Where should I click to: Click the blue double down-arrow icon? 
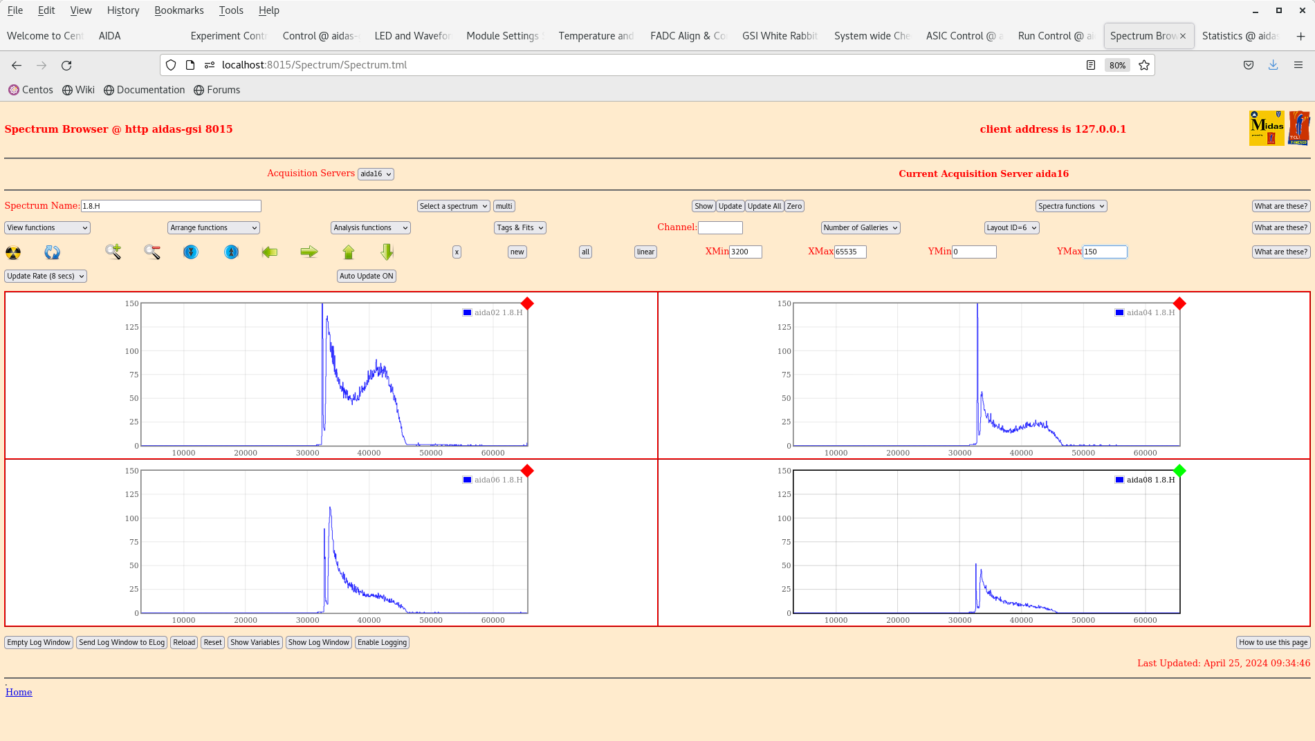coord(191,252)
